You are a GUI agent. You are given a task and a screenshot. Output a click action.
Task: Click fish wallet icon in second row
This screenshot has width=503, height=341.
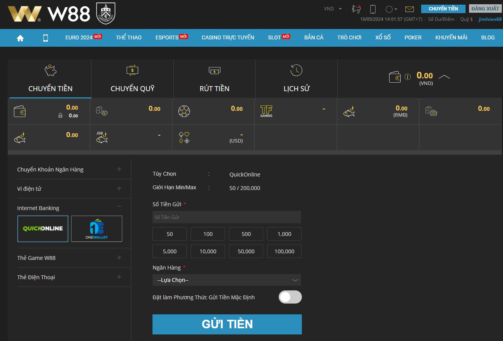pos(20,137)
